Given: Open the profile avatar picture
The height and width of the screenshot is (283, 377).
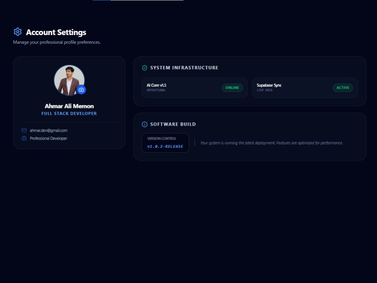Looking at the screenshot, I should pyautogui.click(x=69, y=80).
